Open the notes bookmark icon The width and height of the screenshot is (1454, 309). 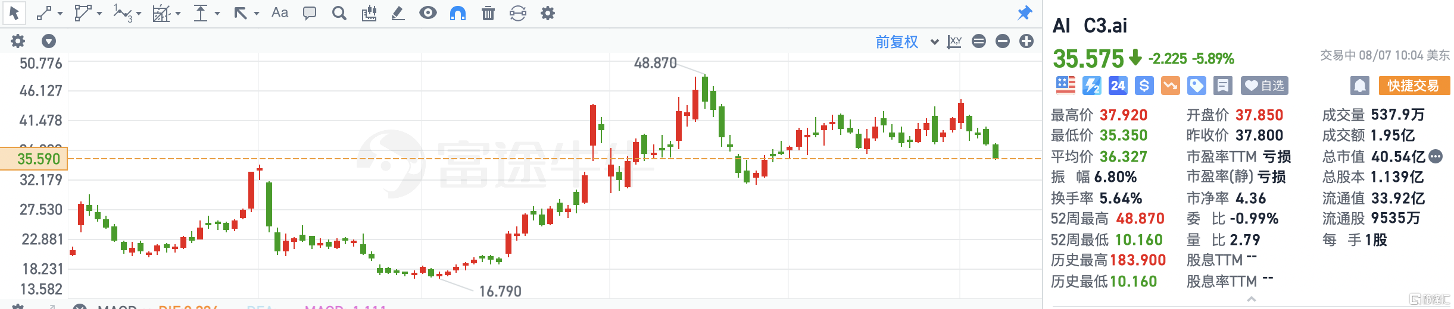(1222, 86)
